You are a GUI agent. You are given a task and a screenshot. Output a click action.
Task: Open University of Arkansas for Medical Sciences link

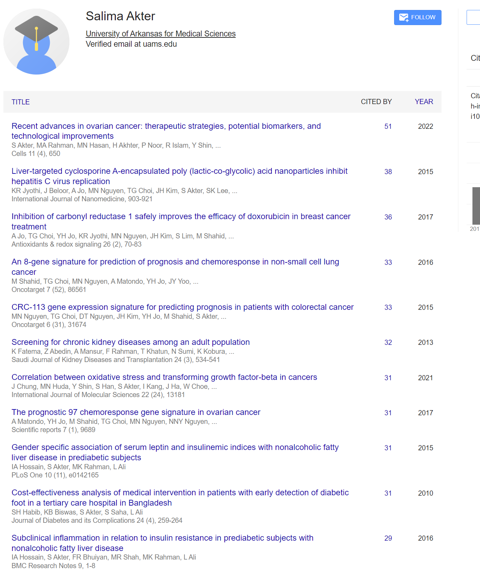coord(160,34)
